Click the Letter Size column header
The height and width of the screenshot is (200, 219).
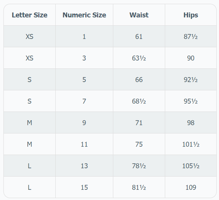tap(30, 15)
